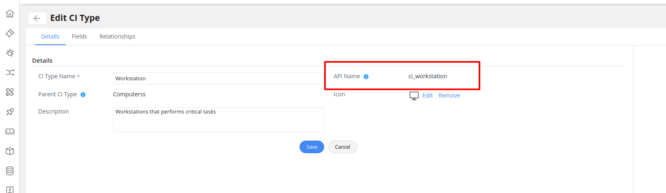Click the API Name info icon
666x193 pixels.
pos(366,77)
